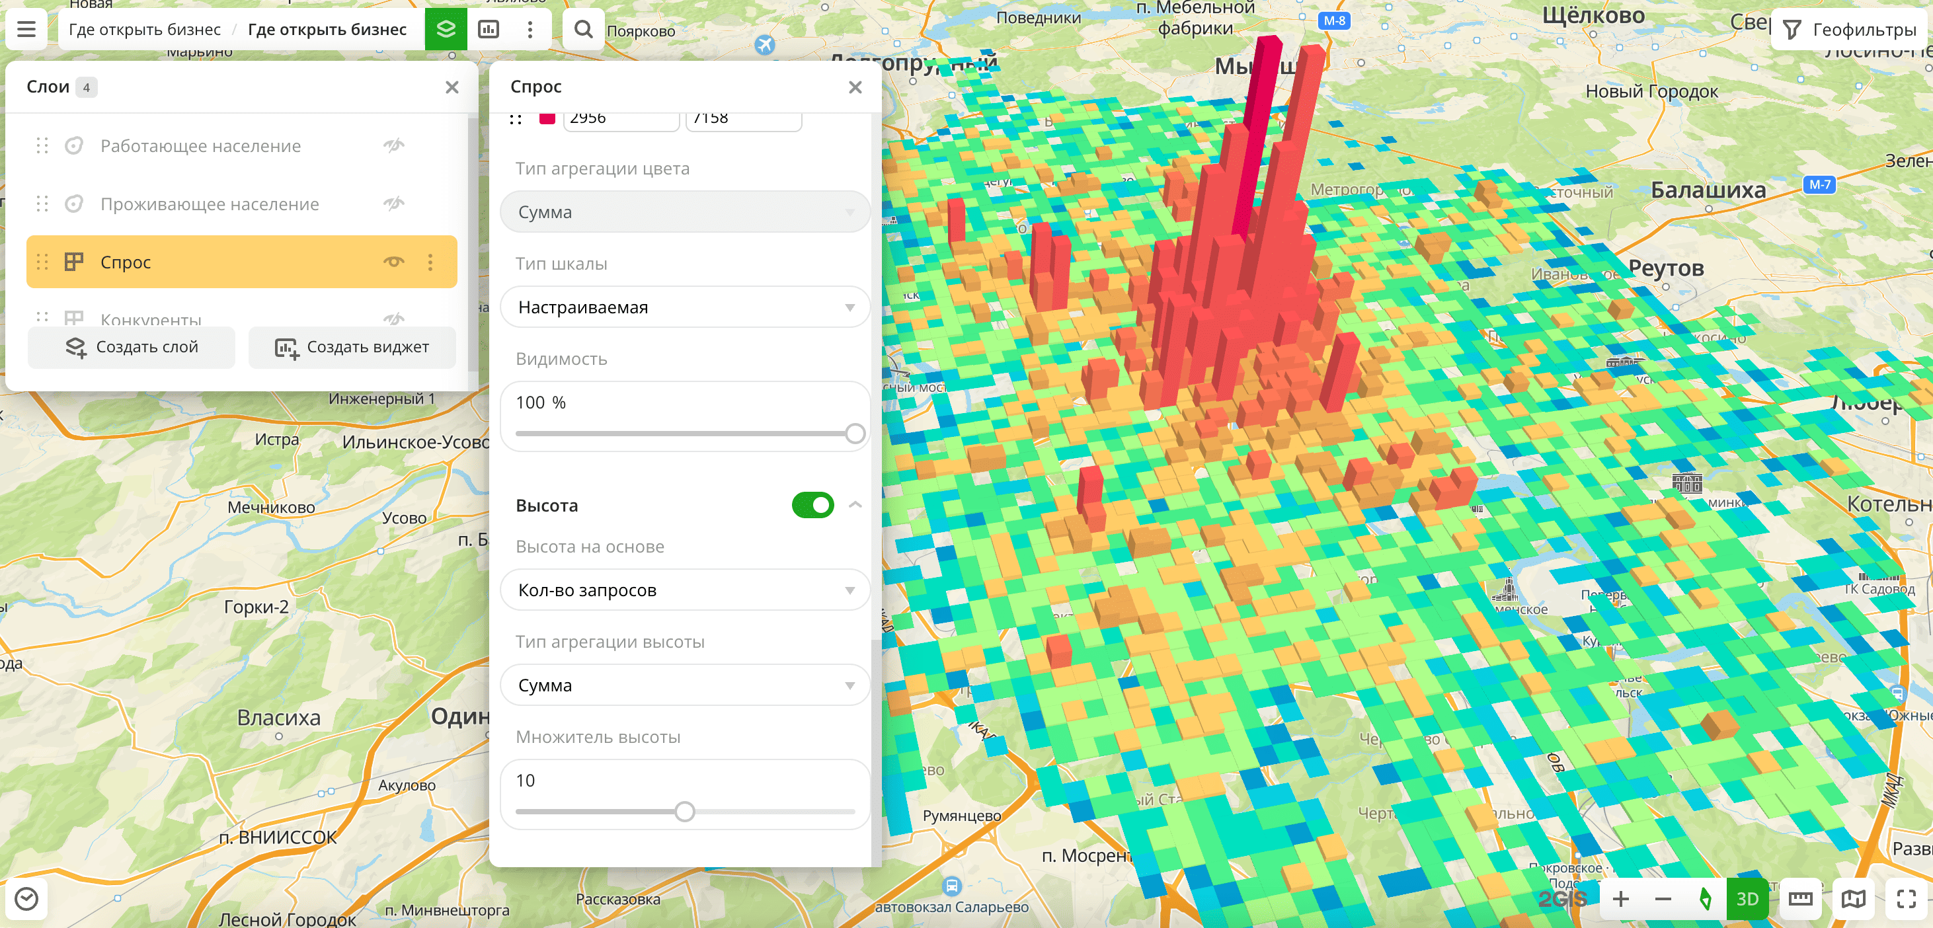This screenshot has width=1933, height=928.
Task: Click the Создать слой button
Action: pyautogui.click(x=132, y=348)
